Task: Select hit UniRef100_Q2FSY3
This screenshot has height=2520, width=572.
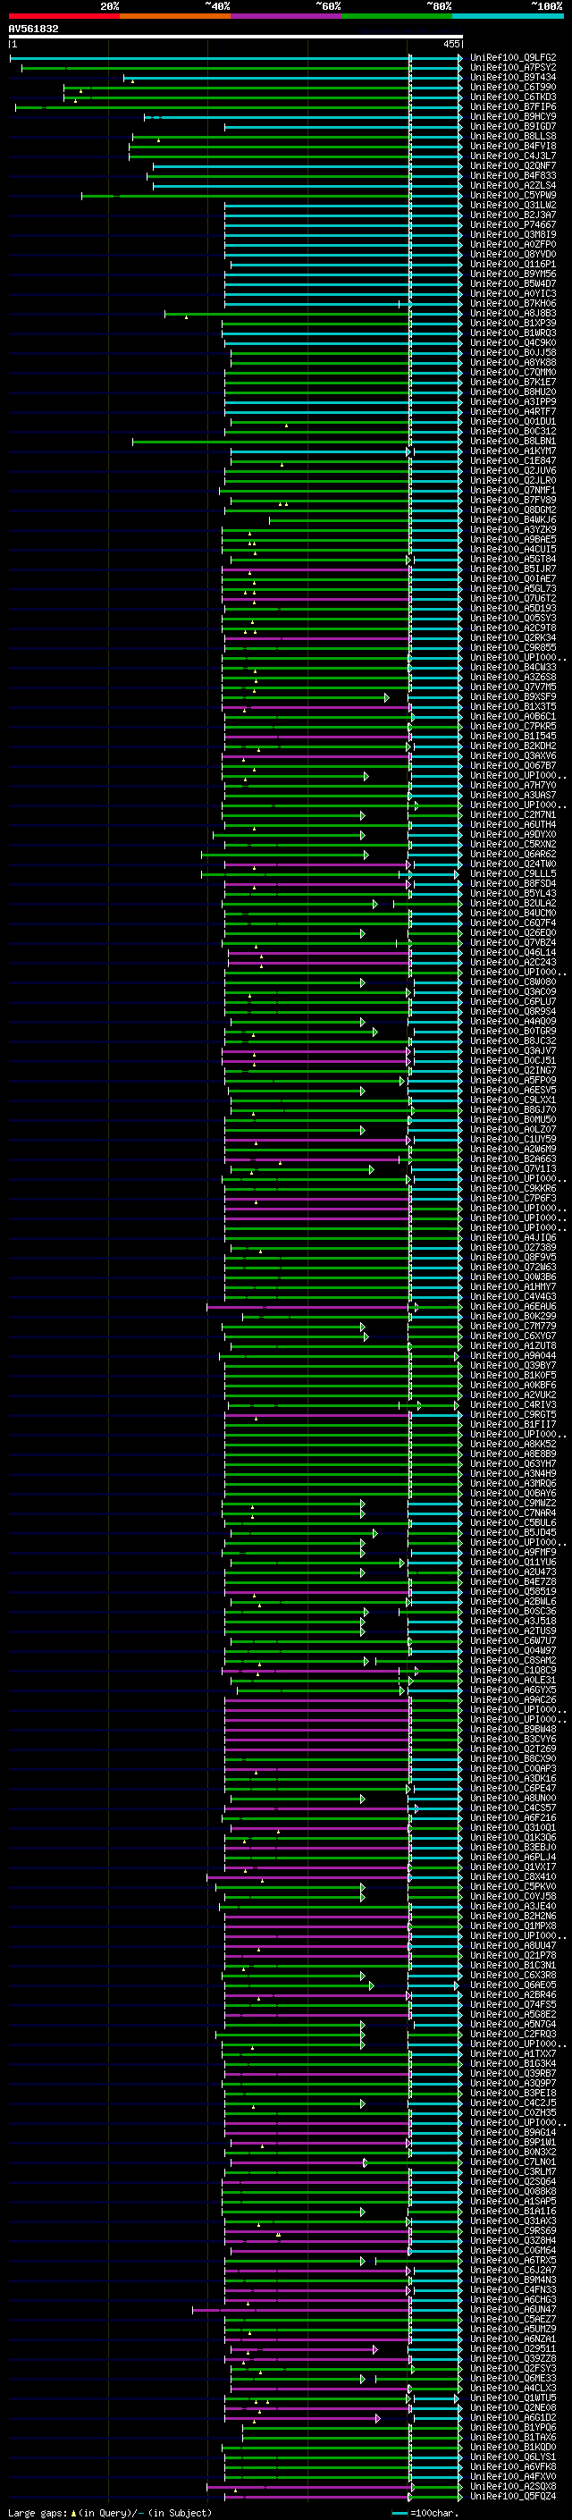Action: click(x=513, y=2368)
